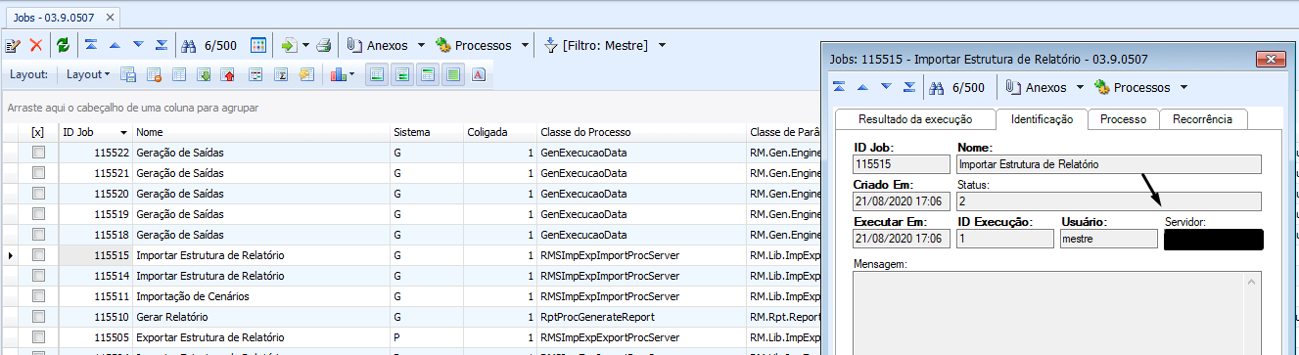Tick checkbox for job 115514

(38, 276)
